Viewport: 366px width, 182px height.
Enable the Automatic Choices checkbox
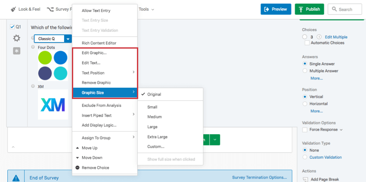pyautogui.click(x=307, y=43)
